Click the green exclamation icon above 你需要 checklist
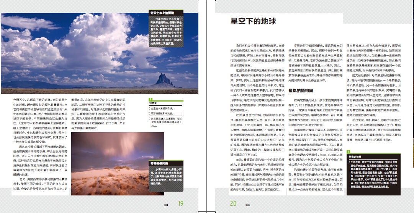Viewport: 414px width, 213px height. click(150, 99)
